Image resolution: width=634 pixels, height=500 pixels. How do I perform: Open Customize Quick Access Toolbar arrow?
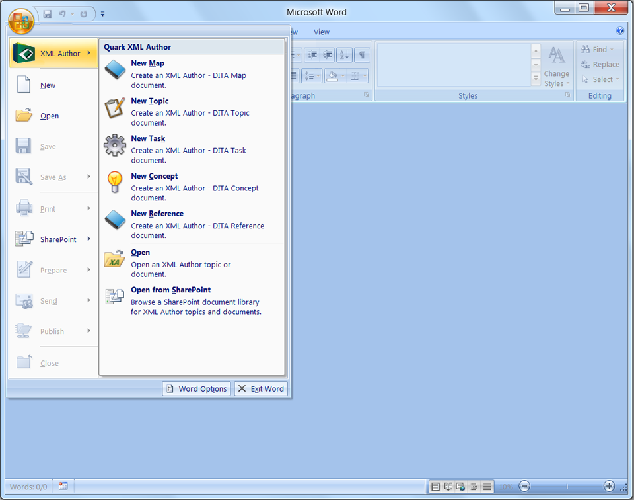[103, 14]
